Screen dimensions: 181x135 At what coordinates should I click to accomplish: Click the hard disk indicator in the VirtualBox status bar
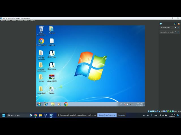pyautogui.click(x=148, y=111)
